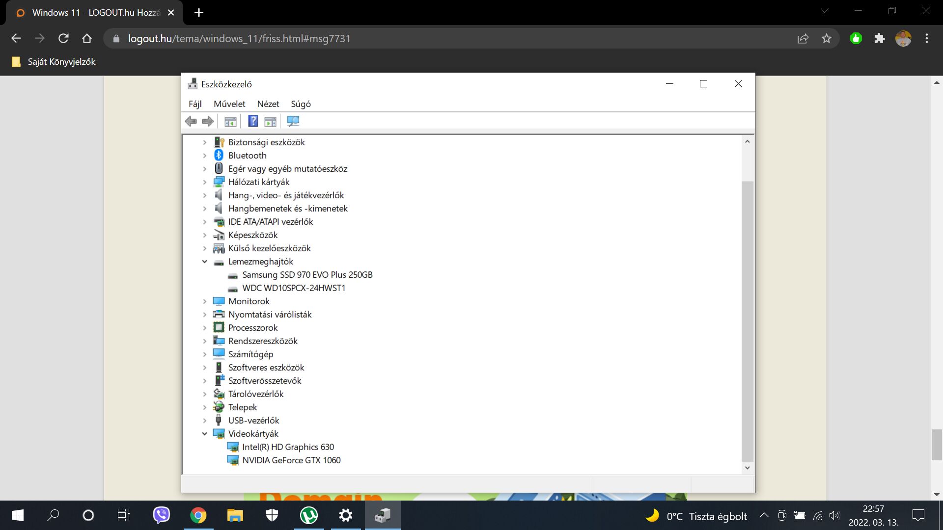
Task: Open the volume control in system tray
Action: point(834,515)
